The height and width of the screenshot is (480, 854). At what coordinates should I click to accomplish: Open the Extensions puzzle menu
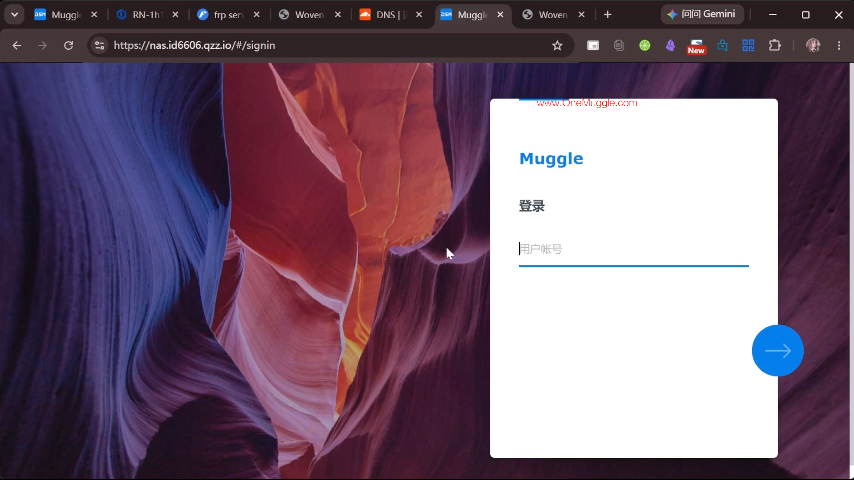(774, 45)
